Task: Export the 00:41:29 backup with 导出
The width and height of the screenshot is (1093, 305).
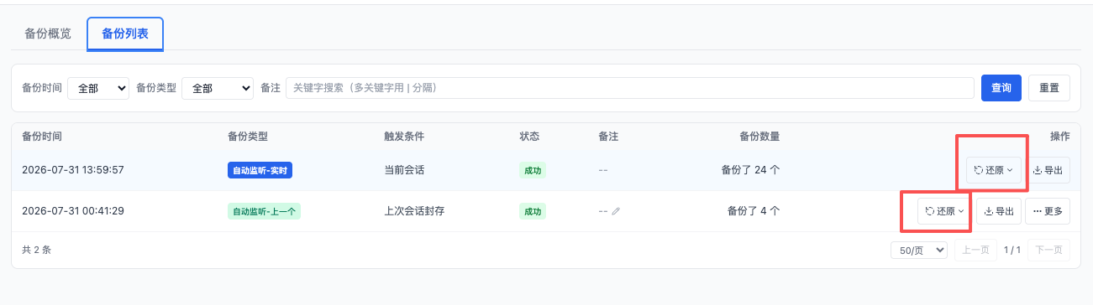Action: pos(999,211)
